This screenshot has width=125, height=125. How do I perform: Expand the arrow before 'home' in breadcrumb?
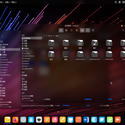pos(47,36)
